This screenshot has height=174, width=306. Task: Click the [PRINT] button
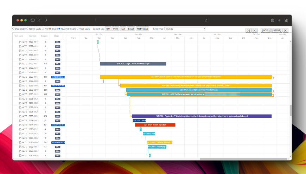point(277,31)
